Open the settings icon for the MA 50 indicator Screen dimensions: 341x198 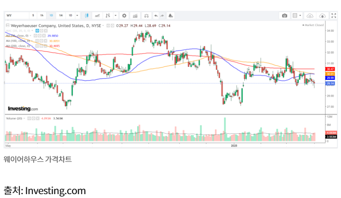[x=40, y=36]
